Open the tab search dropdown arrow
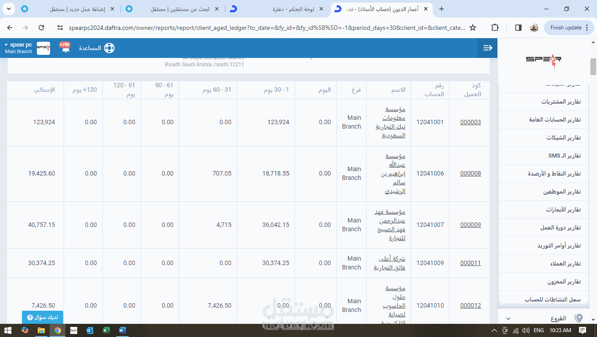The width and height of the screenshot is (597, 337). tap(8, 9)
